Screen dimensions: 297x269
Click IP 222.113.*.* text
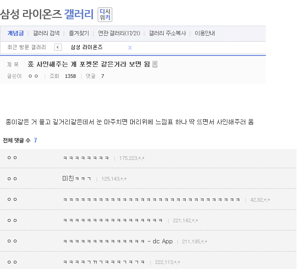168,262
